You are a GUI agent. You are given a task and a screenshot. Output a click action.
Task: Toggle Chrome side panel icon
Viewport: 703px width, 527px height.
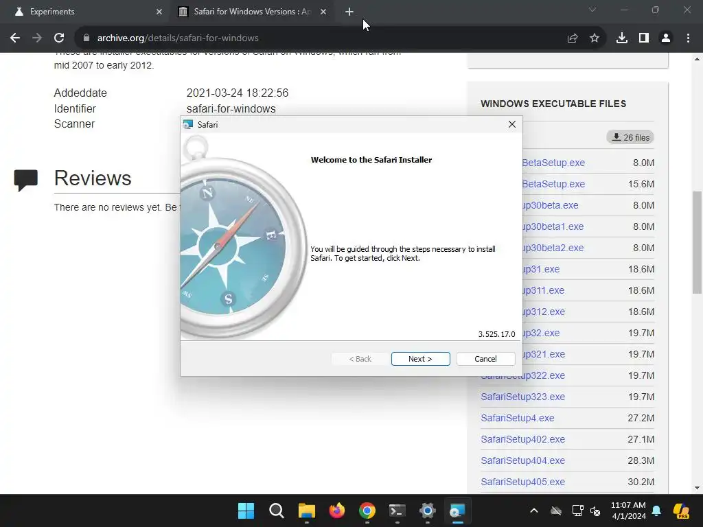pos(644,38)
